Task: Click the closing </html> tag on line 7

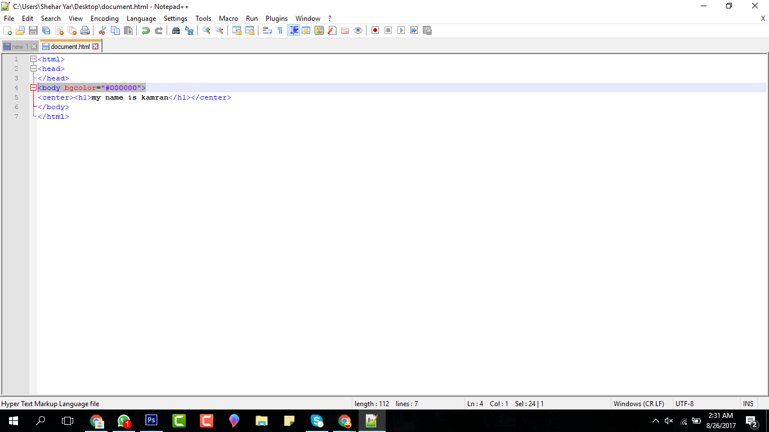Action: coord(53,116)
